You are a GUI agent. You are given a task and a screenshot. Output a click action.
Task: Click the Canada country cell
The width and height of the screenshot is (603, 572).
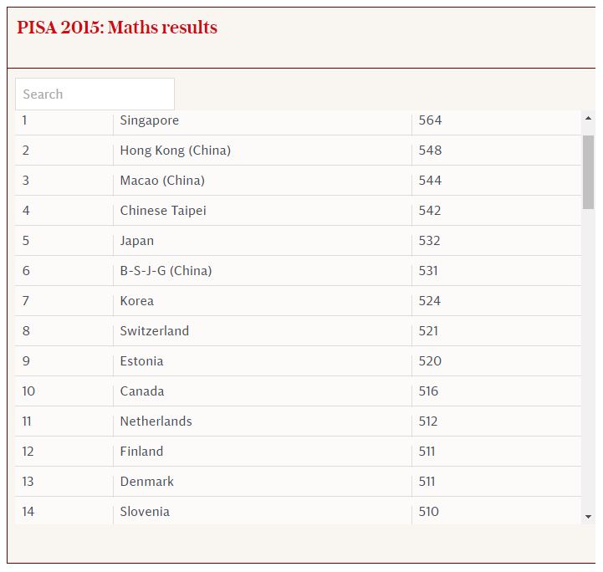(142, 391)
